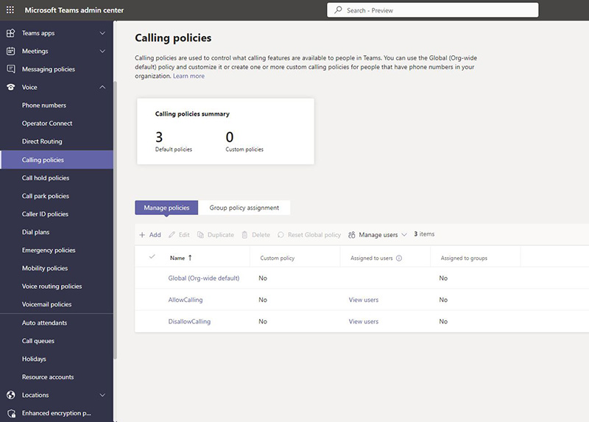The height and width of the screenshot is (422, 589).
Task: Open Auto attendants in sidebar
Action: click(44, 323)
